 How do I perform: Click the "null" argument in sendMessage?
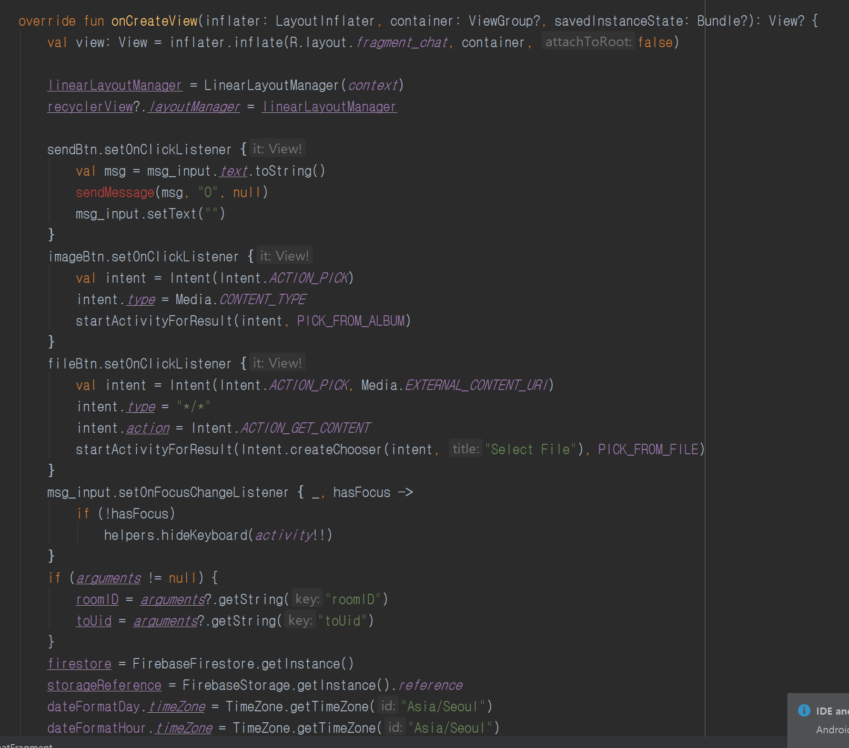pos(247,192)
